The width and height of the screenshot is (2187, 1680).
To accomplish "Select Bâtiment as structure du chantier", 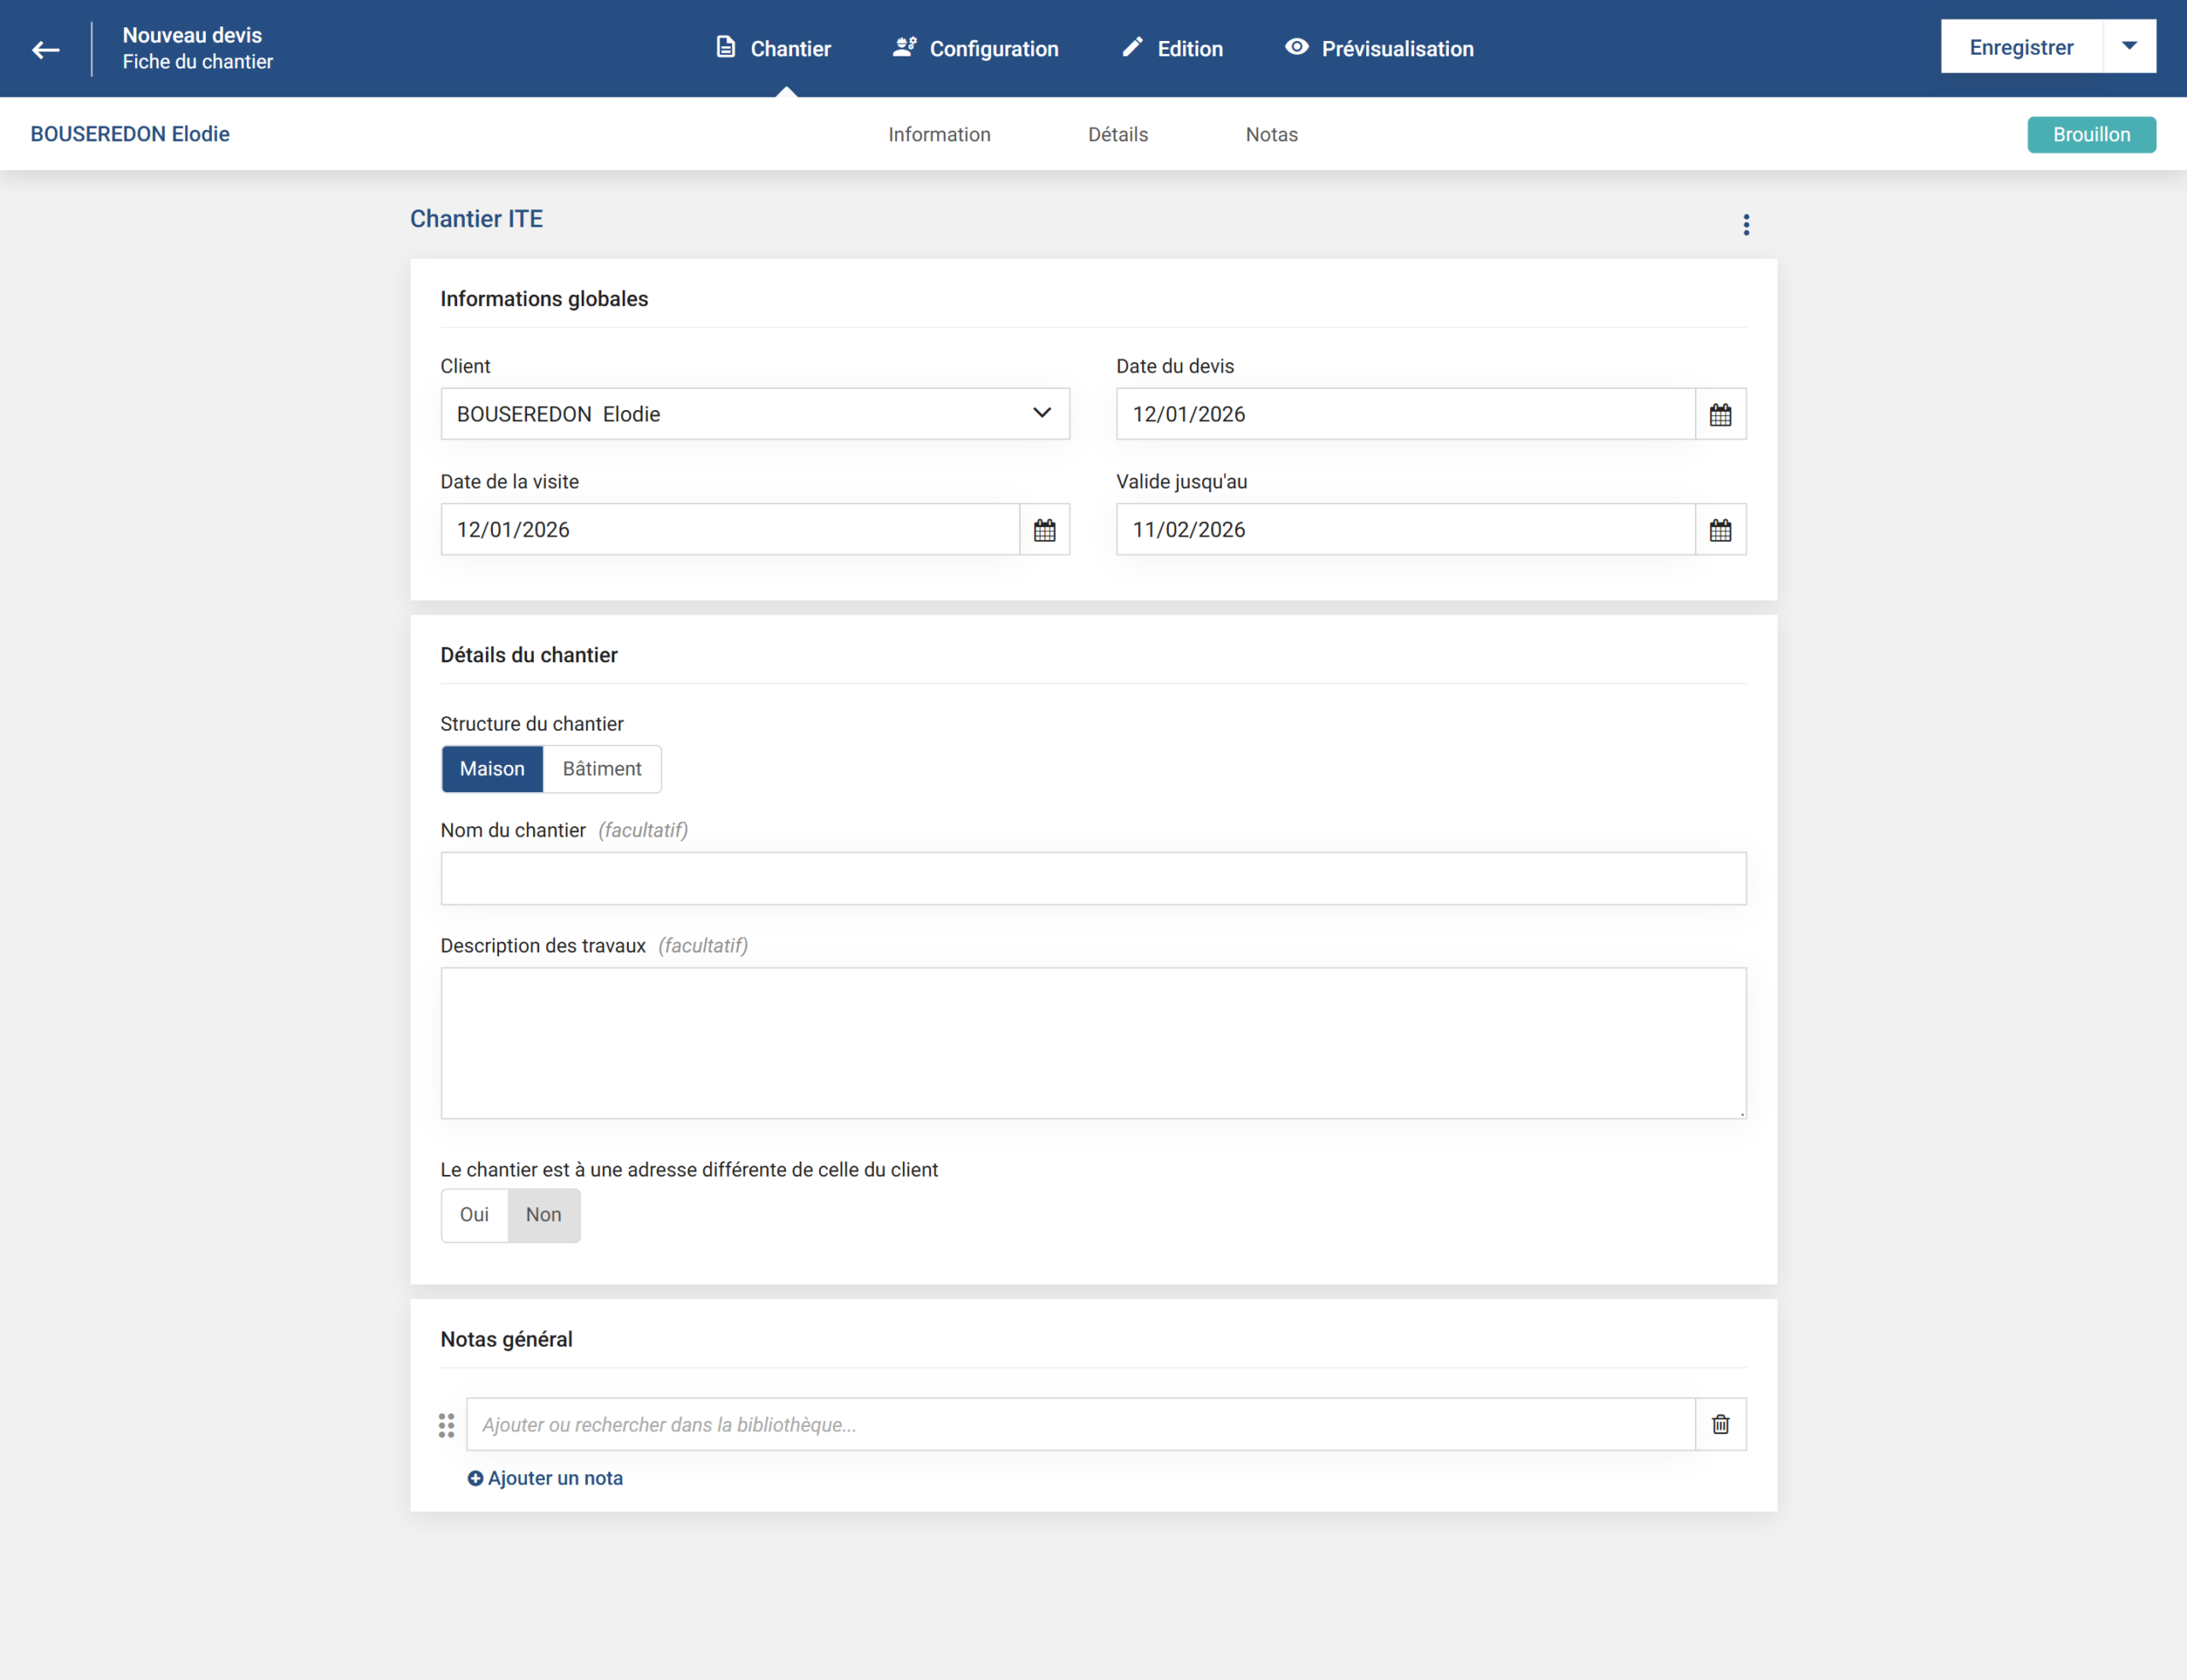I will (x=601, y=769).
